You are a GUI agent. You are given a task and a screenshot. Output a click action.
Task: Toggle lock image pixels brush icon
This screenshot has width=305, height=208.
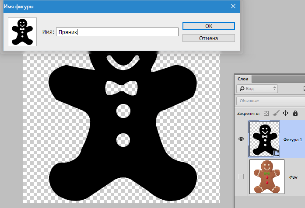(x=276, y=113)
